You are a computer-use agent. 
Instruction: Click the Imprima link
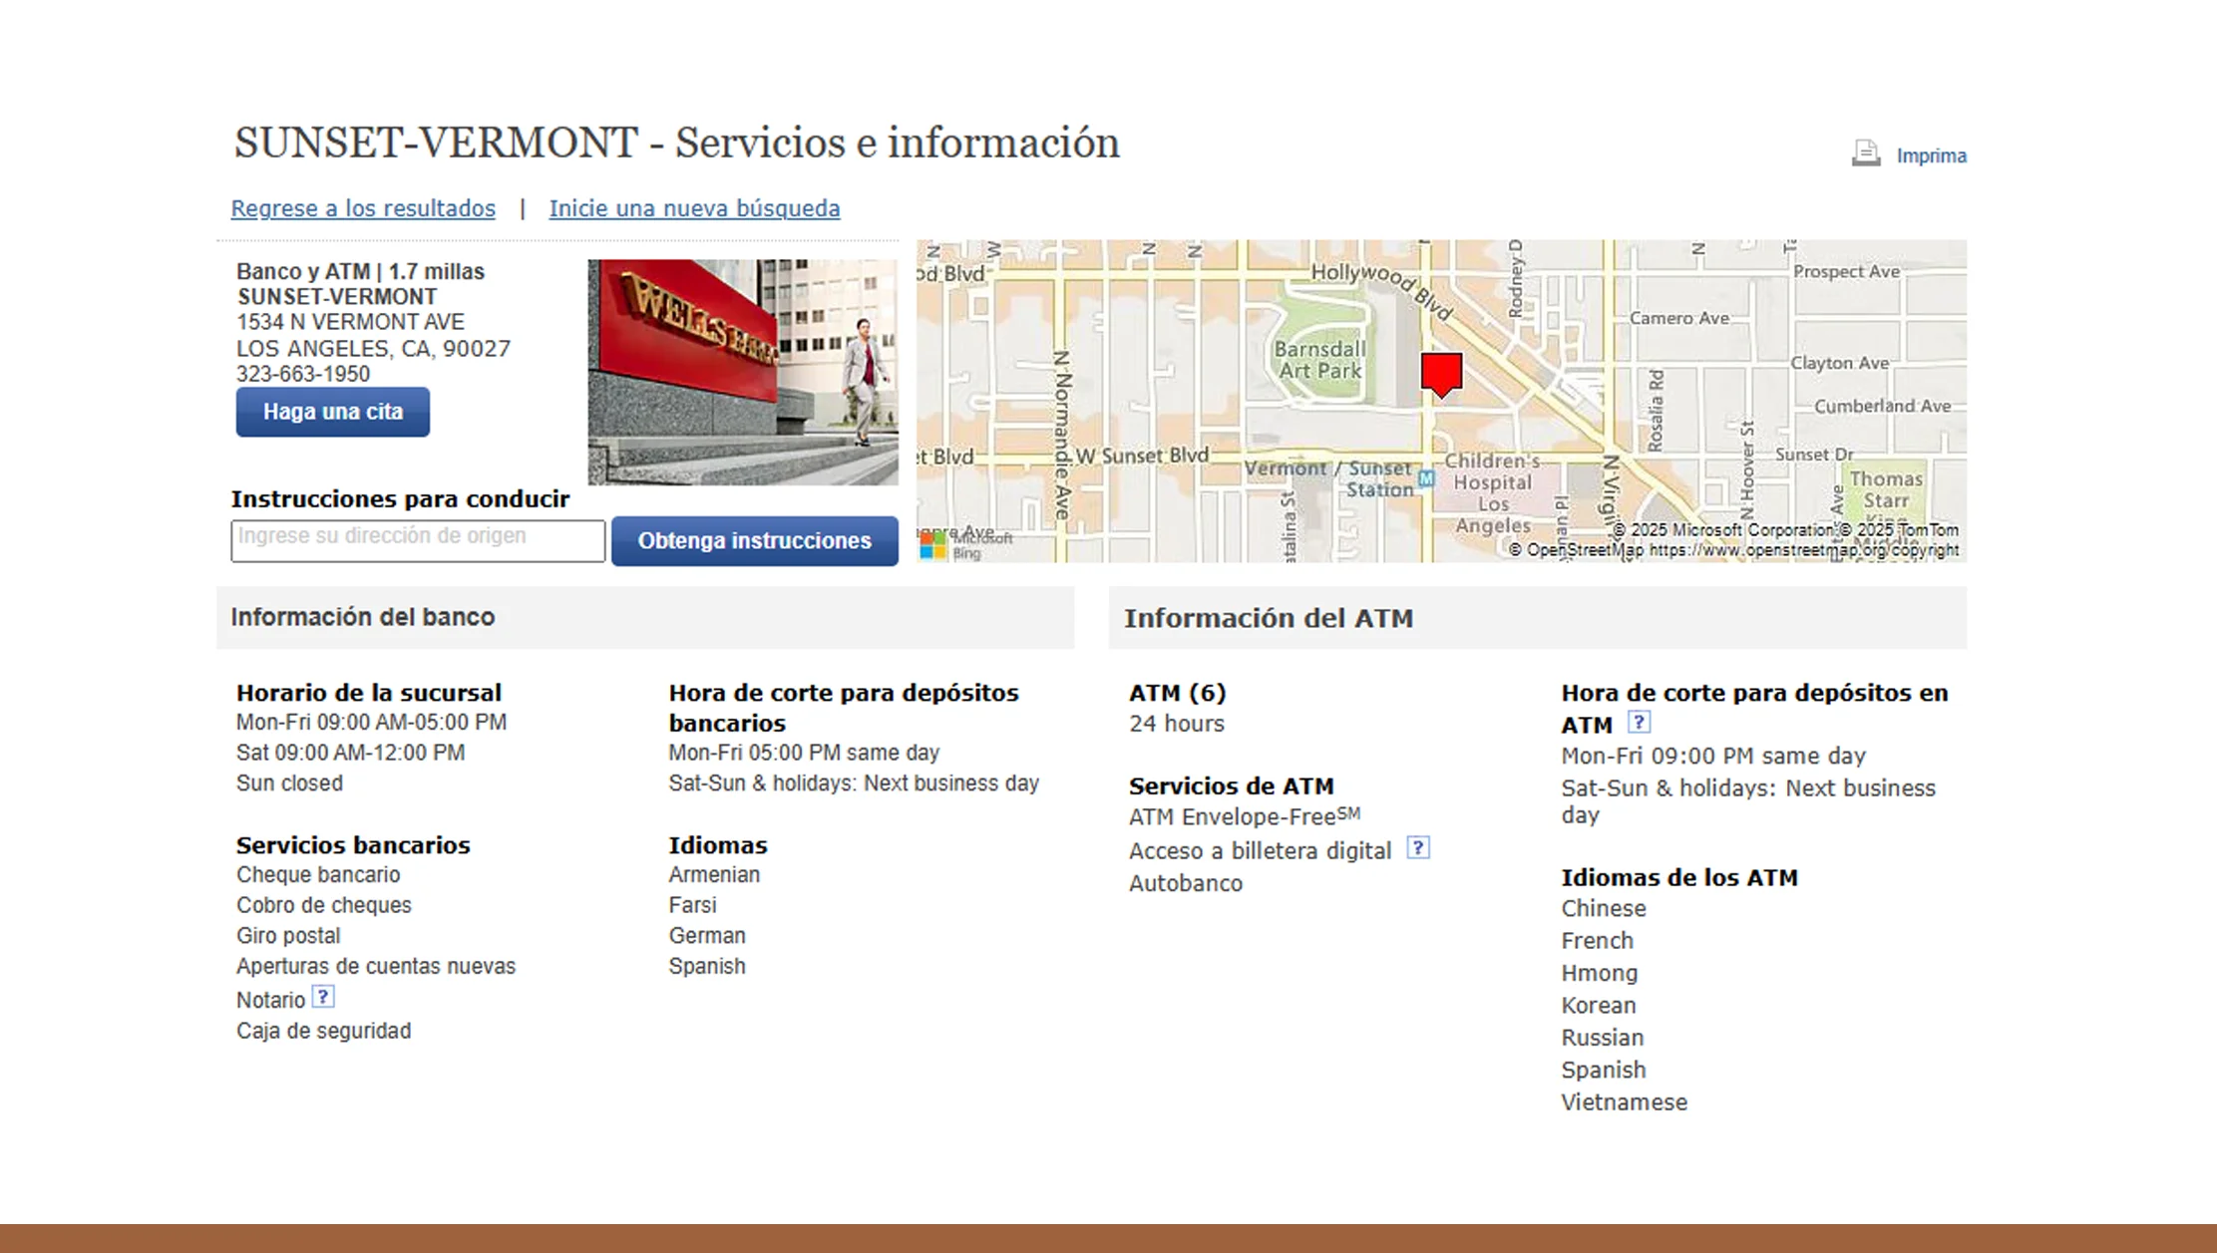1931,156
